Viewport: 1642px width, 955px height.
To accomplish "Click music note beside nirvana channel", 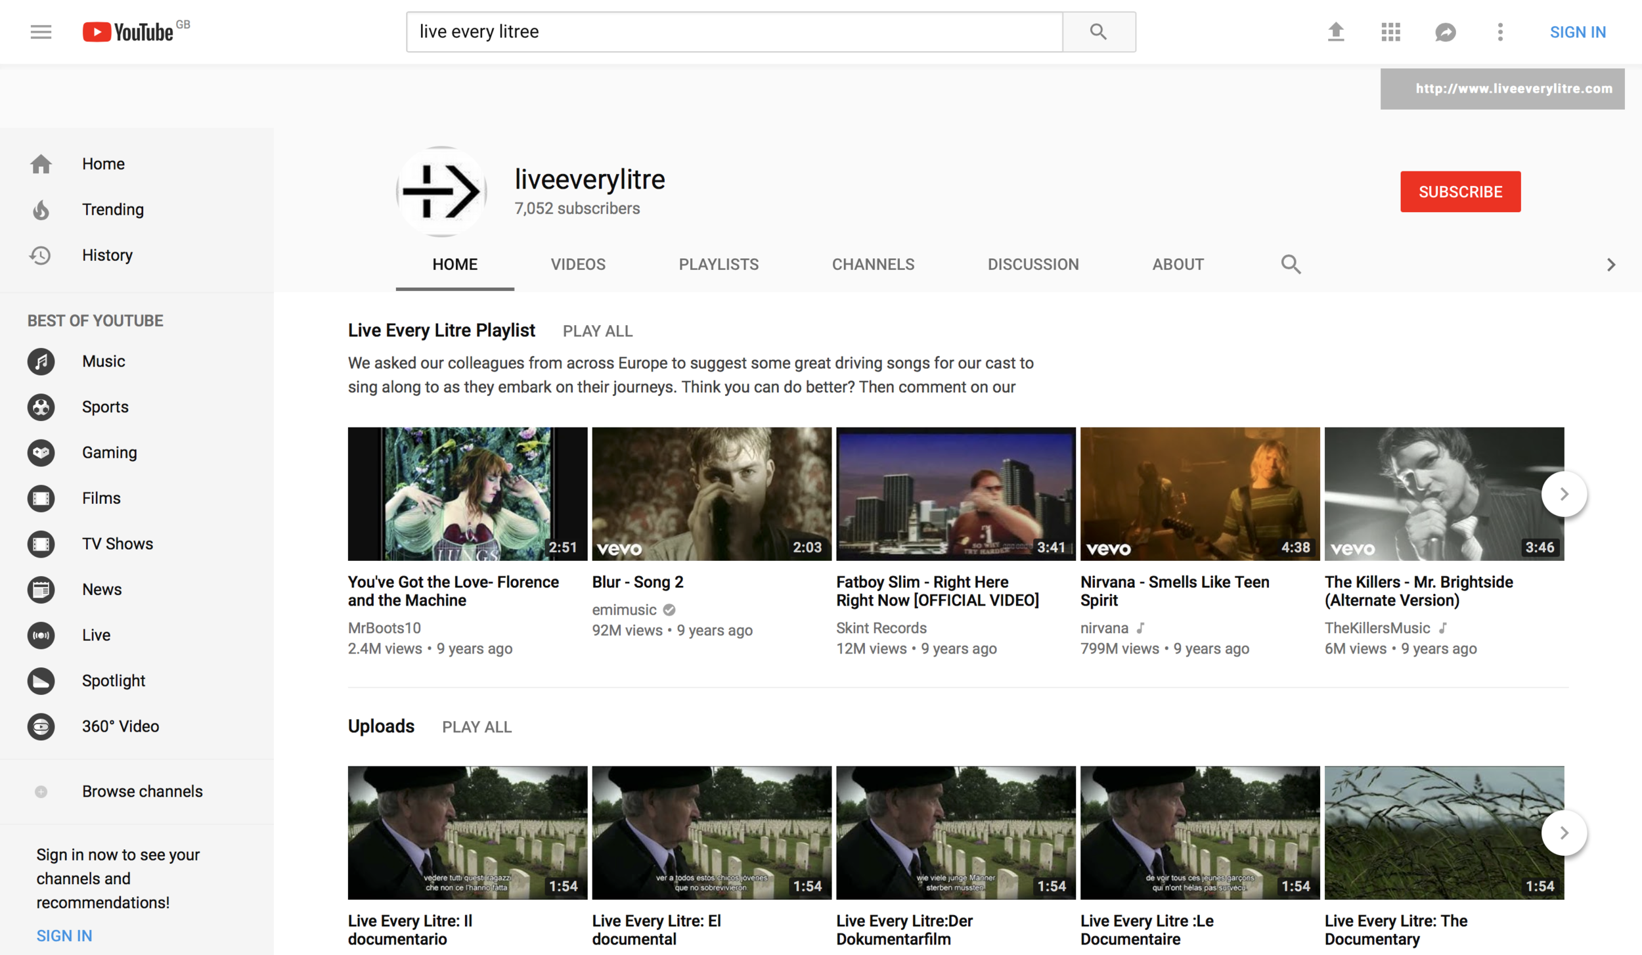I will point(1141,628).
